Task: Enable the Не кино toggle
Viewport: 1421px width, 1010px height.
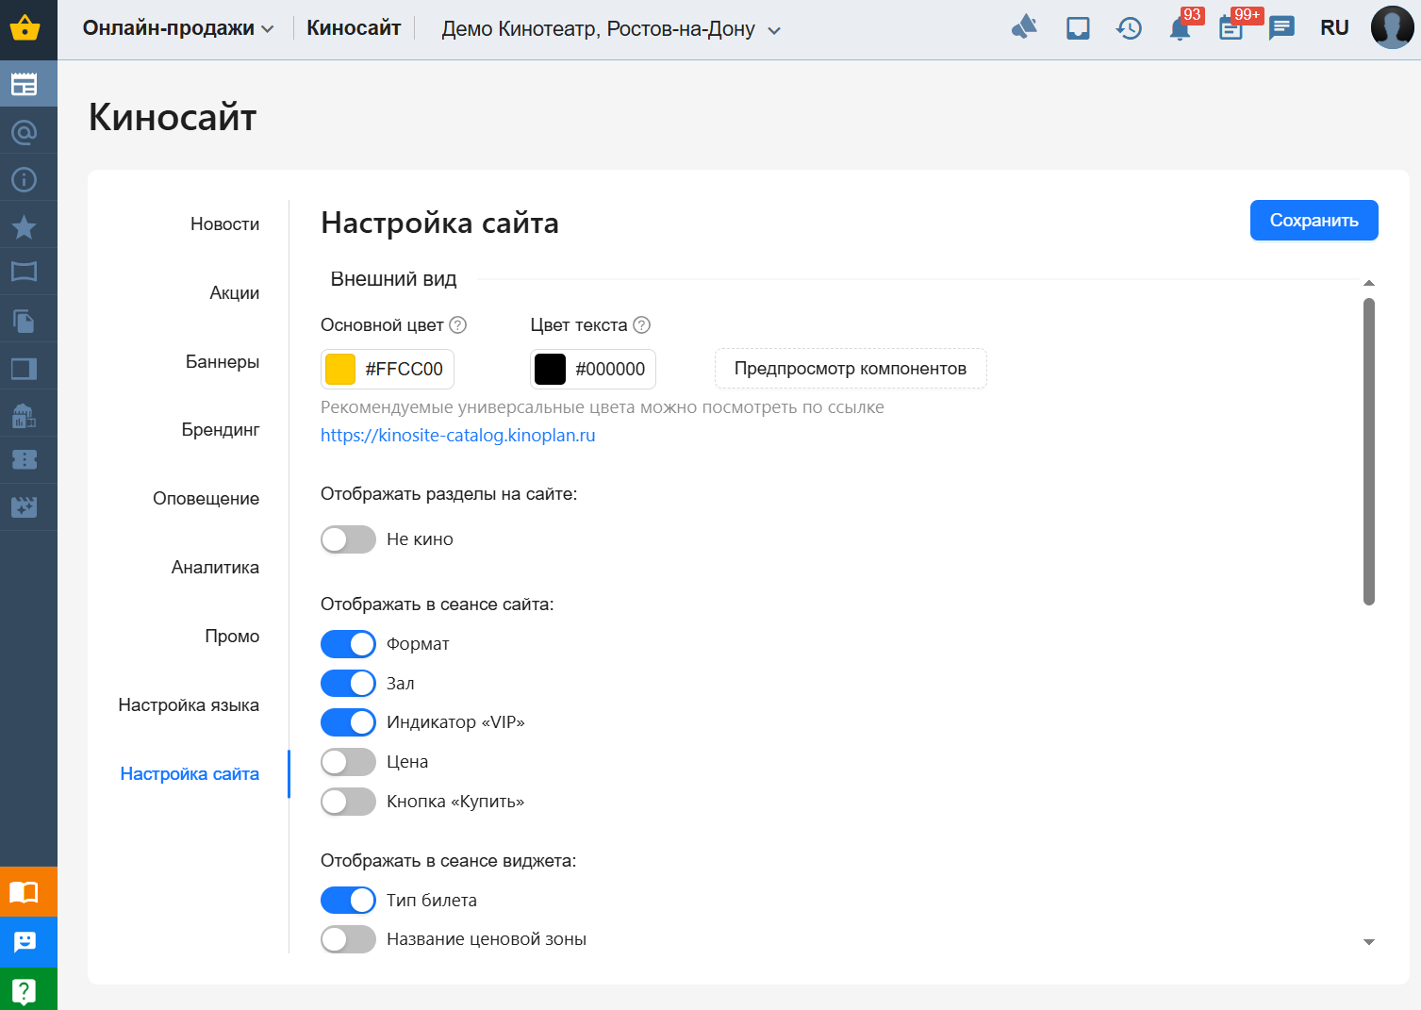Action: 348,539
